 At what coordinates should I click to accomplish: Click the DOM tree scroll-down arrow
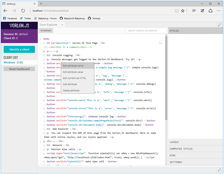166,164
